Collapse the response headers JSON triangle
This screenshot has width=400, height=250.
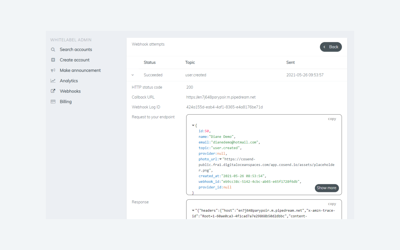193,210
